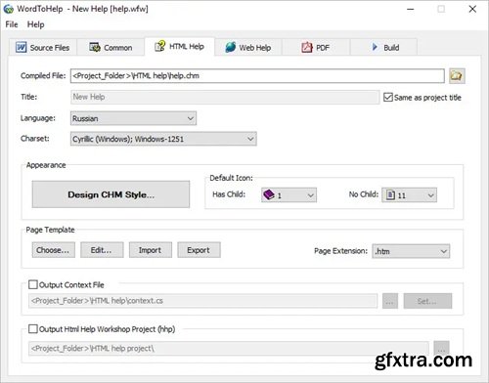This screenshot has height=383, width=489.
Task: Switch to the PDF tab
Action: coord(316,48)
